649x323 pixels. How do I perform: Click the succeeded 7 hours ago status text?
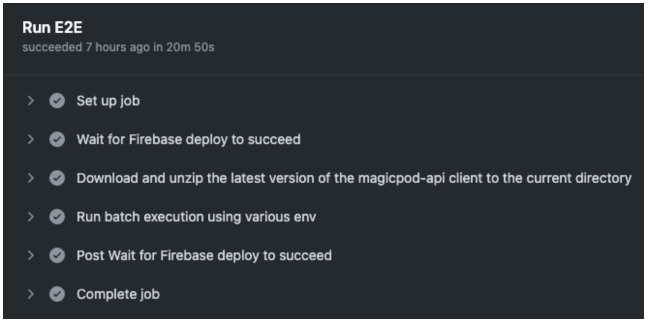tap(118, 47)
